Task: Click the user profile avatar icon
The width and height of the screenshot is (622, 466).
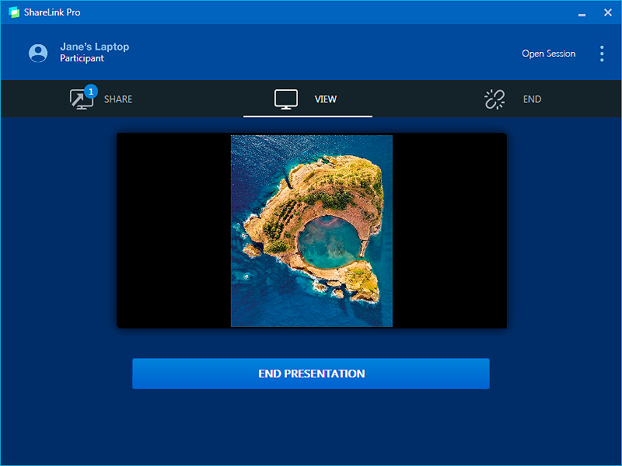Action: 38,53
